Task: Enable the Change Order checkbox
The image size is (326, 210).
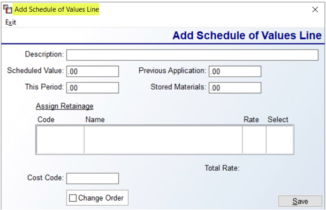Action: tap(73, 198)
